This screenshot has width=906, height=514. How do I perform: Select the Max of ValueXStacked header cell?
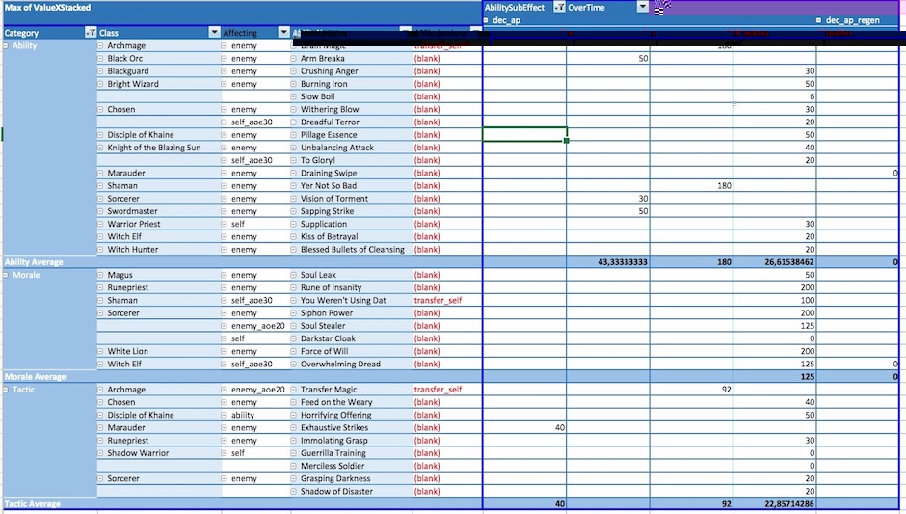click(x=48, y=8)
